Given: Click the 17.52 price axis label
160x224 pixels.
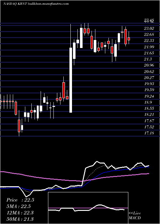Looking at the screenshot, I should [x=149, y=127].
